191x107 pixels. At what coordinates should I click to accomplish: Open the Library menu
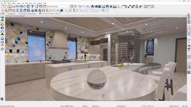(19, 3)
